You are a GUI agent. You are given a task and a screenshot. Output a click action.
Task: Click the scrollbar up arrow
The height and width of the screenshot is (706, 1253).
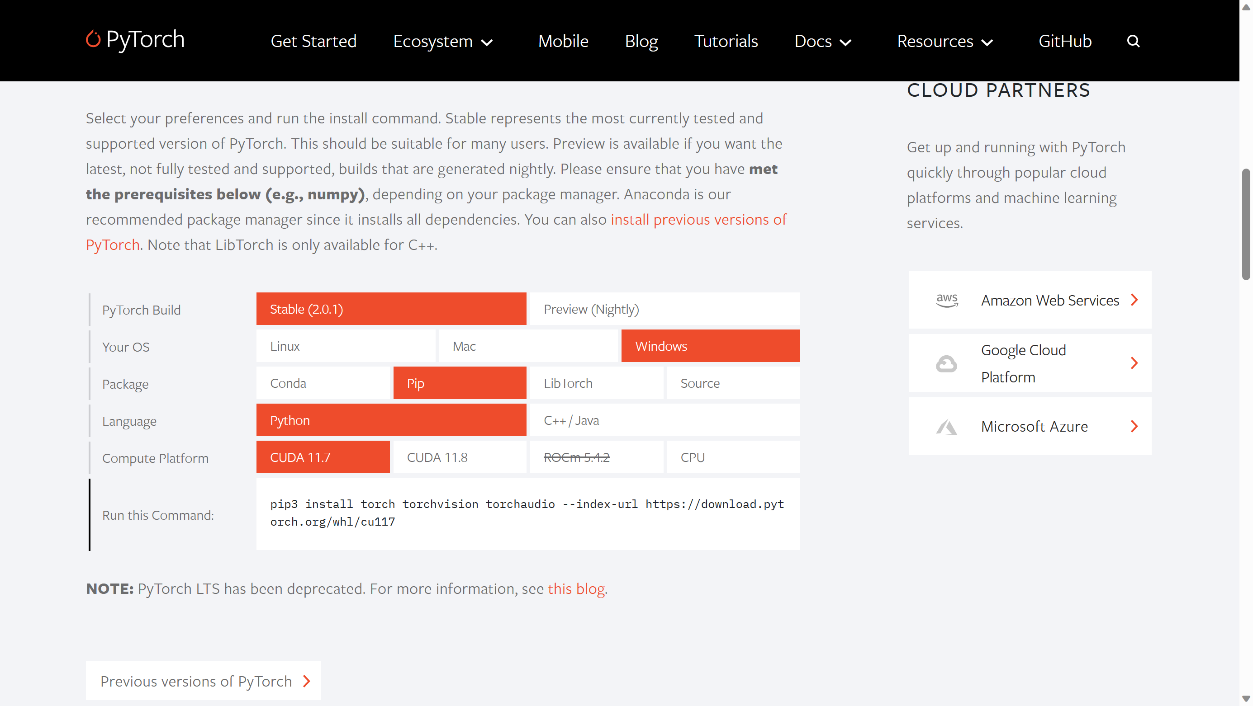coord(1245,7)
